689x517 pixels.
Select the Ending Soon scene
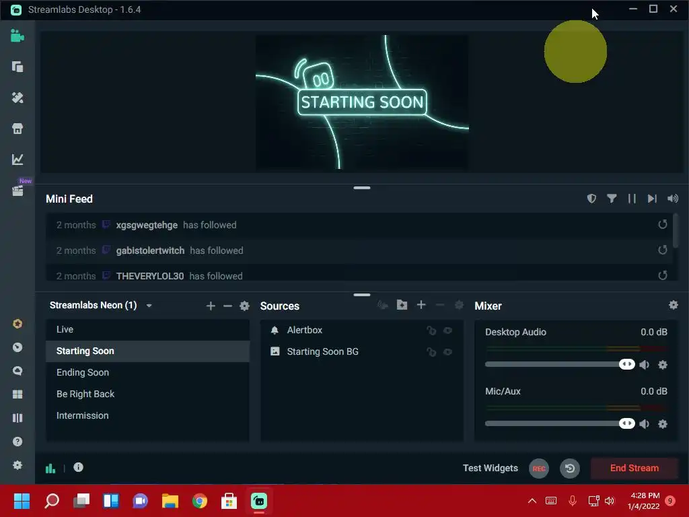point(147,373)
